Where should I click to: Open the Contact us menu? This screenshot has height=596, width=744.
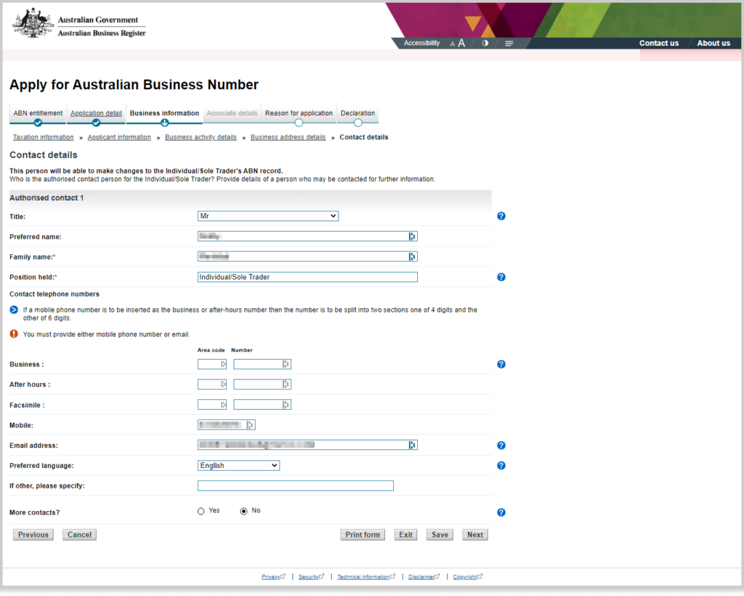click(x=658, y=43)
